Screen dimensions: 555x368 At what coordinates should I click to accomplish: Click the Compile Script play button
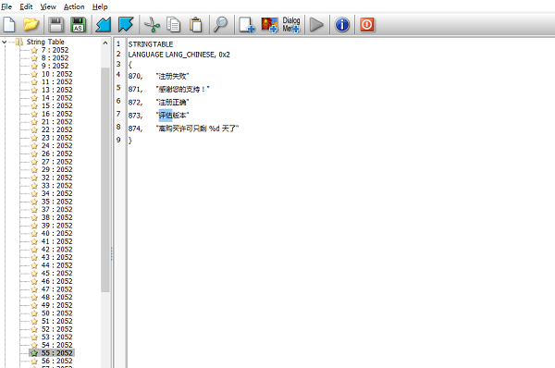coord(316,25)
